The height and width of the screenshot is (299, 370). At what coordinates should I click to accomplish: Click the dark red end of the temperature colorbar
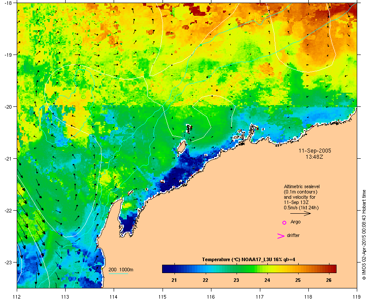pyautogui.click(x=333, y=269)
